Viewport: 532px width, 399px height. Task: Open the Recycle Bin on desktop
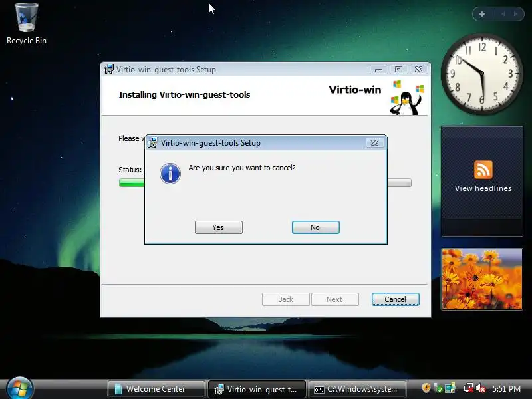[x=27, y=24]
